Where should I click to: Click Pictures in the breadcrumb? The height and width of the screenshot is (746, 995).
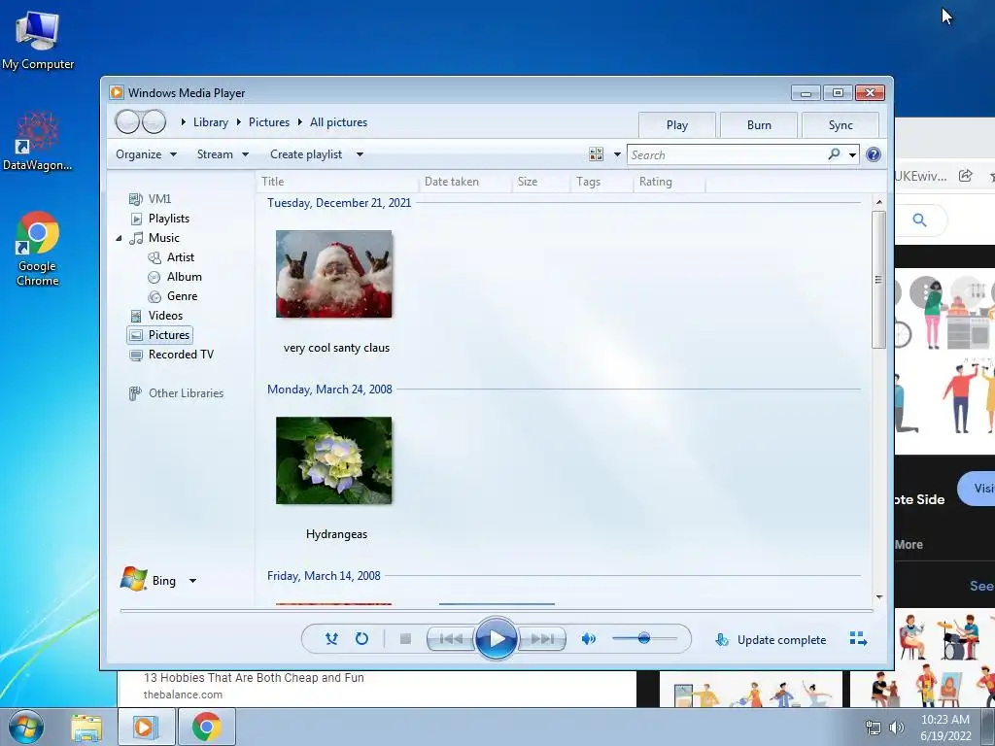[269, 122]
